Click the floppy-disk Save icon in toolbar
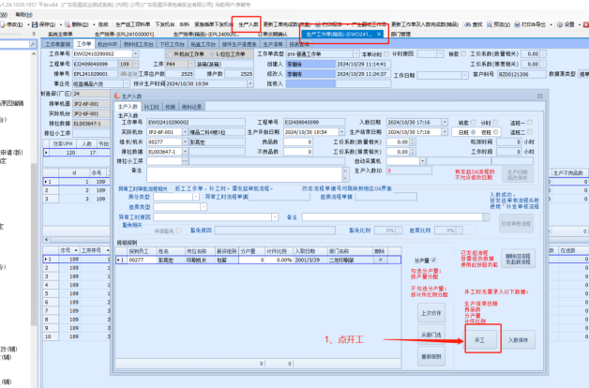 35,24
